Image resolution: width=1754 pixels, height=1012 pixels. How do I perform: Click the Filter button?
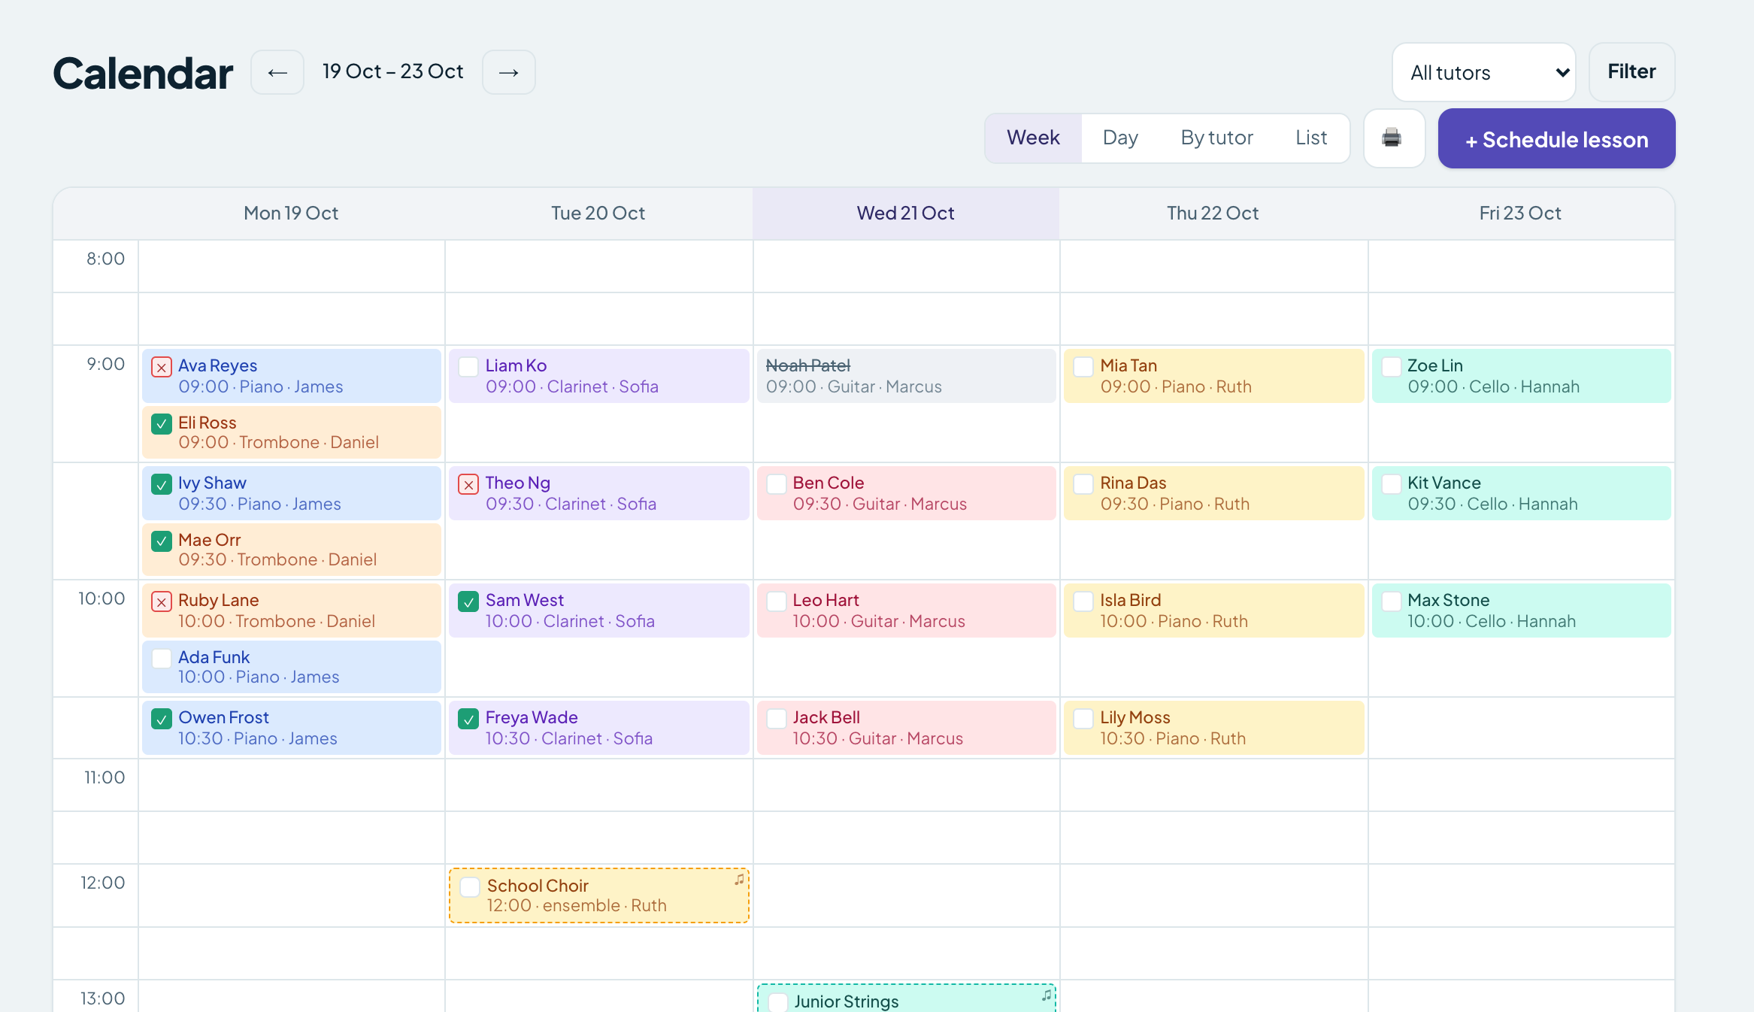(1631, 72)
